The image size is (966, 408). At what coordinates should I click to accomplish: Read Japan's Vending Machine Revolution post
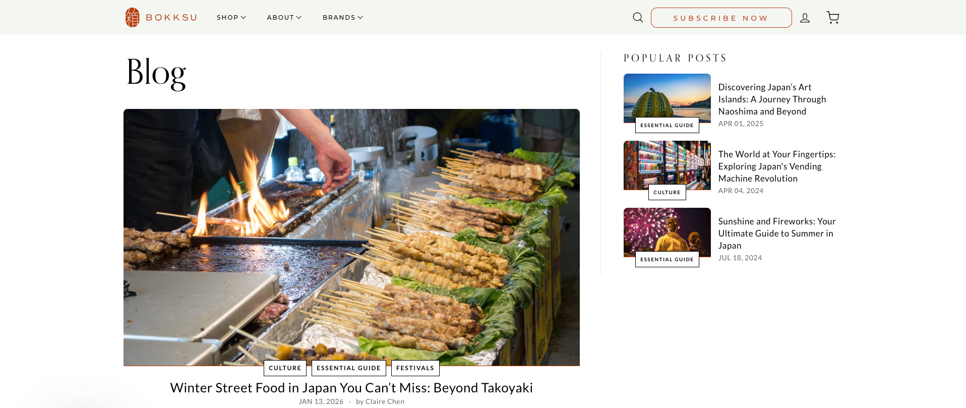click(x=777, y=166)
